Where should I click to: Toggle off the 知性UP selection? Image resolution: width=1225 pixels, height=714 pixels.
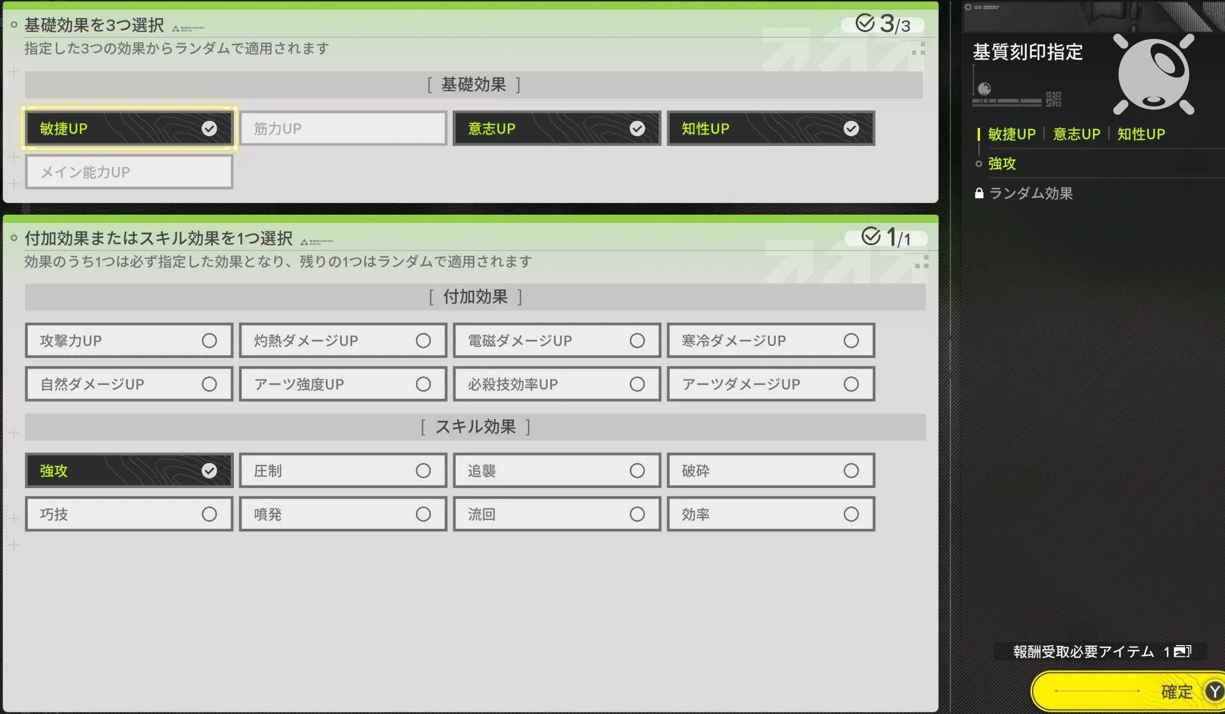coord(770,129)
